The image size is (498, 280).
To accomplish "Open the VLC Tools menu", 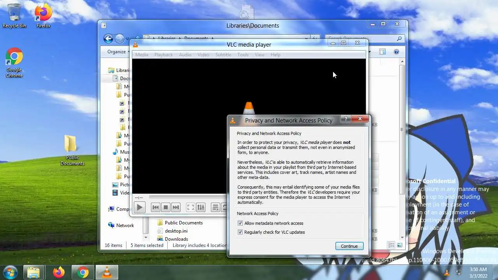I will (x=243, y=55).
